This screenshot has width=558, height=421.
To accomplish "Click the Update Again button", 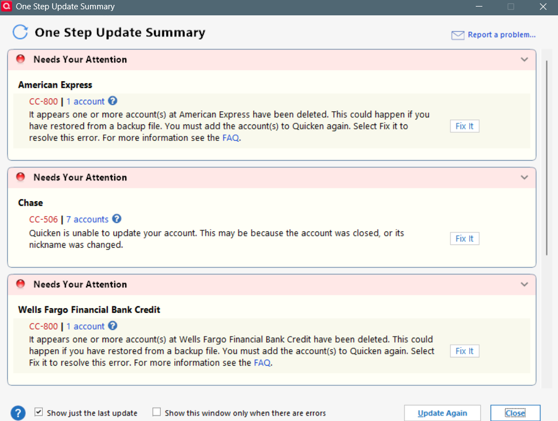I will pyautogui.click(x=442, y=413).
